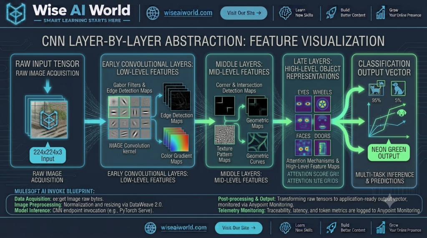427x238 pixels.
Task: Select the Color Gradient Maps thumbnail
Action: pos(176,140)
